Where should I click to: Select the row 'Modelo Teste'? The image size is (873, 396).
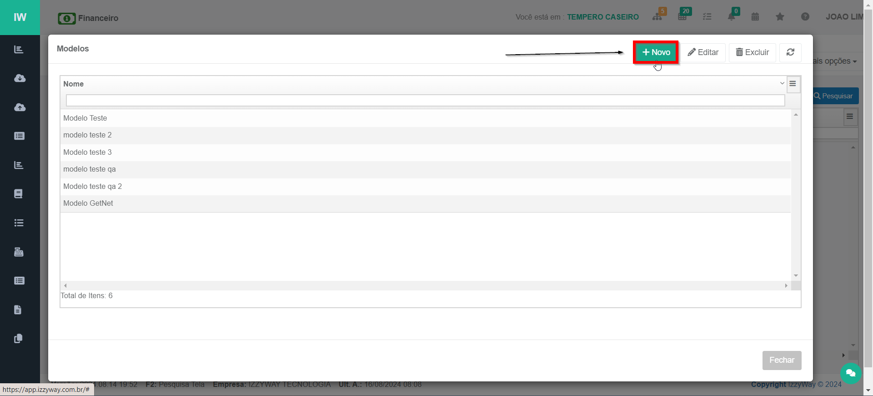click(426, 118)
